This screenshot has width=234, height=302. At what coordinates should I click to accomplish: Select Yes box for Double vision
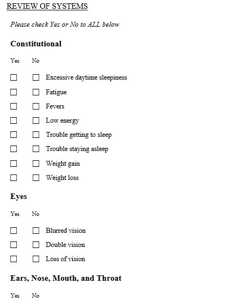click(x=14, y=245)
